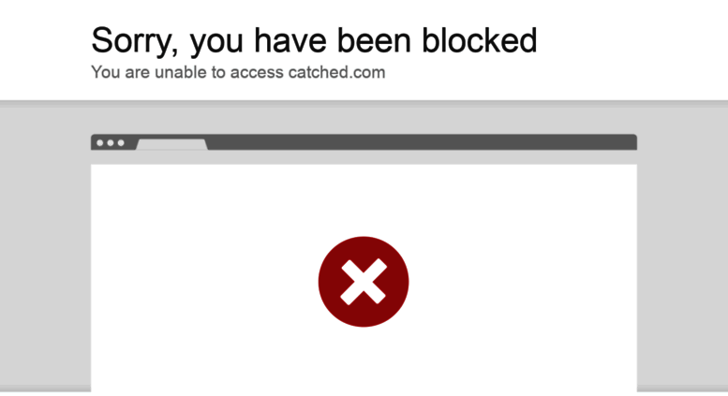Select the light gray tab in browser illustration
The image size is (728, 396).
coord(171,144)
